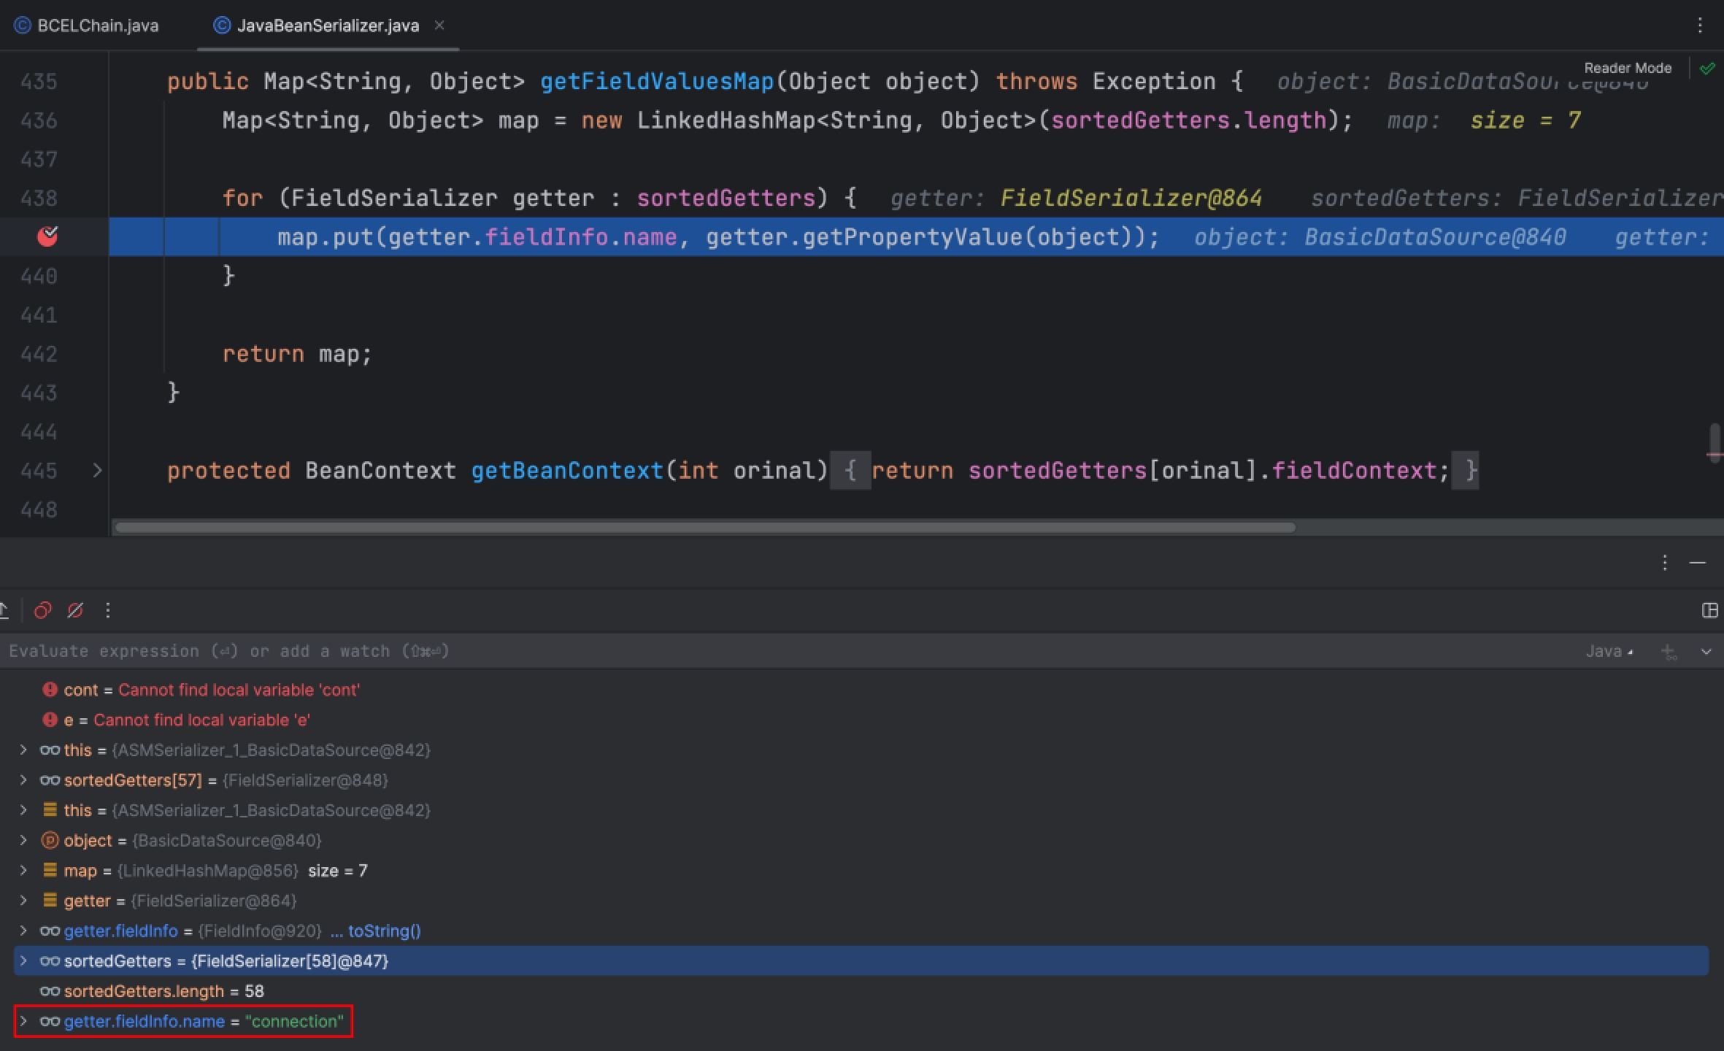The width and height of the screenshot is (1724, 1051).
Task: Minimize the debug tool window
Action: click(x=1698, y=562)
